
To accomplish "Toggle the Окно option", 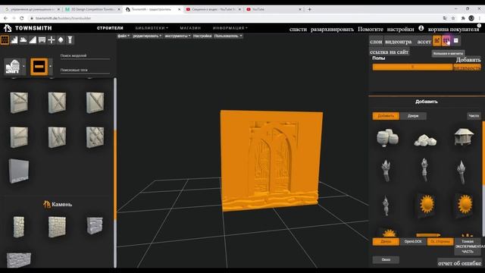I will pyautogui.click(x=386, y=259).
